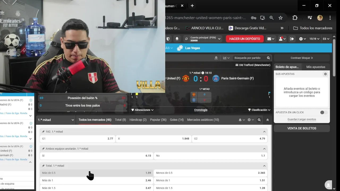Select Más de 0.5 odds 1.59
The height and width of the screenshot is (191, 340).
coord(96,173)
